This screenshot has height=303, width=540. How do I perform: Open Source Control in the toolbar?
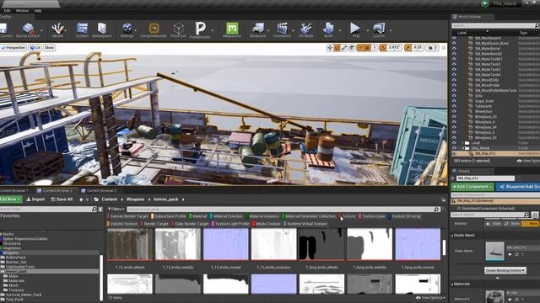(x=28, y=30)
